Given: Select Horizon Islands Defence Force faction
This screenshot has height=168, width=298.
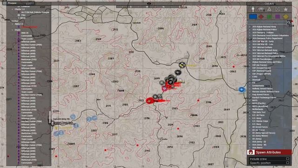Looking at the screenshot, I should tap(265, 91).
